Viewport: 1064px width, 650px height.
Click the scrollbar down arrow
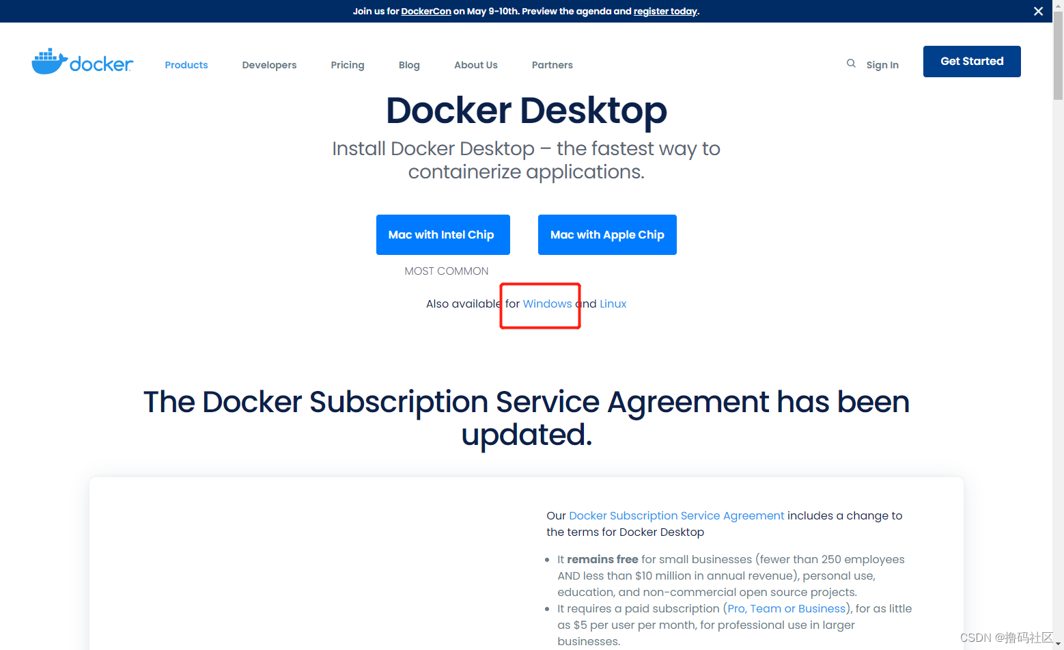(x=1058, y=644)
